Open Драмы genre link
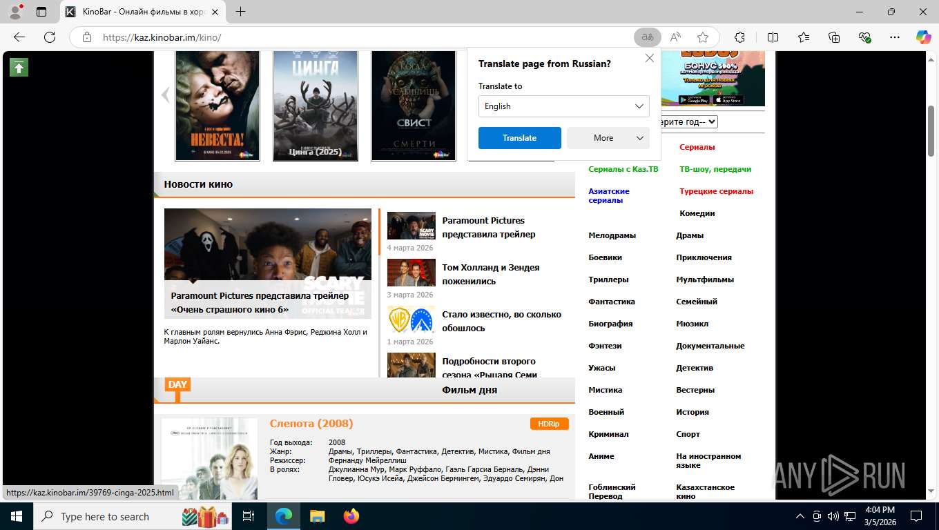This screenshot has width=939, height=530. point(690,235)
